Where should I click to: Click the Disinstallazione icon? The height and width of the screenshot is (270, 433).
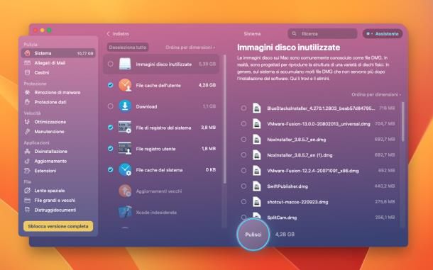(x=27, y=152)
